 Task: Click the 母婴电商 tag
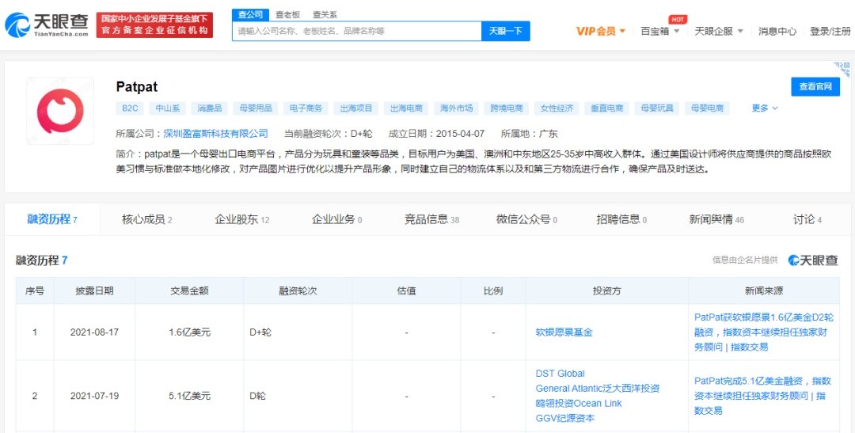pyautogui.click(x=707, y=108)
